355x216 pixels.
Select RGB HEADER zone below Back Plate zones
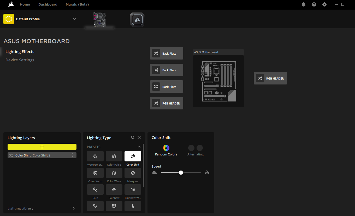(167, 103)
